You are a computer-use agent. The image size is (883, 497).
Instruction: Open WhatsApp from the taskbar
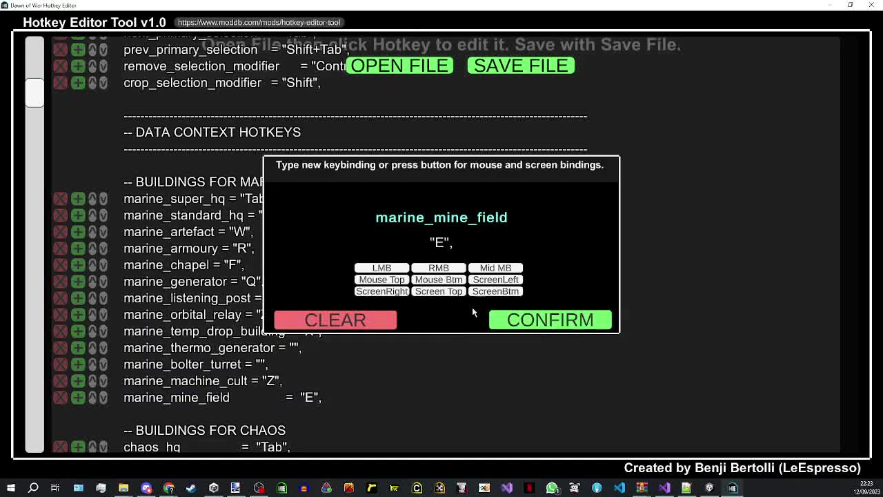552,488
